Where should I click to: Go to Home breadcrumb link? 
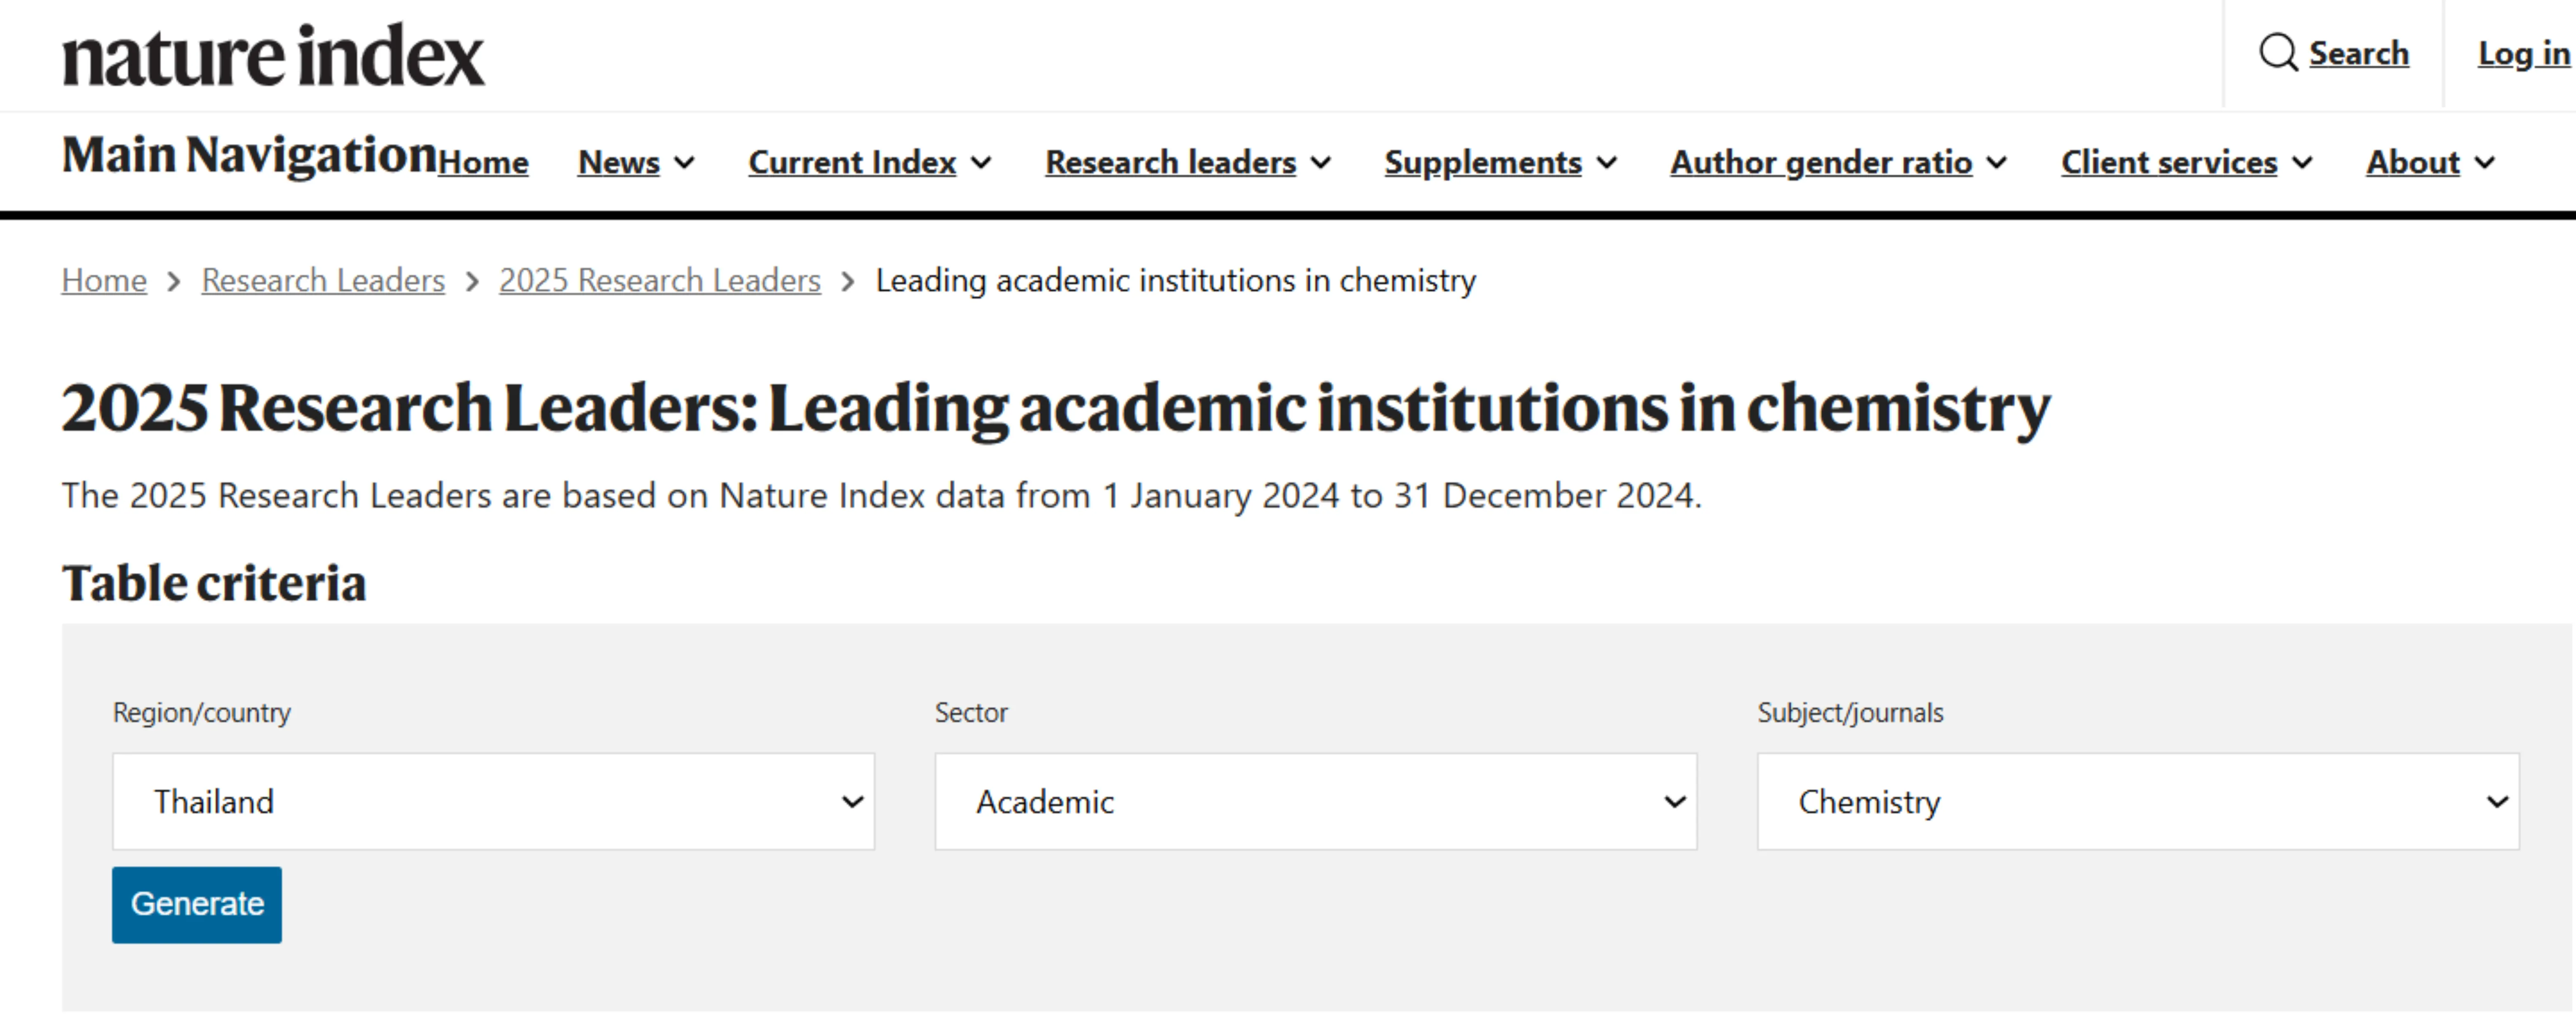point(104,281)
